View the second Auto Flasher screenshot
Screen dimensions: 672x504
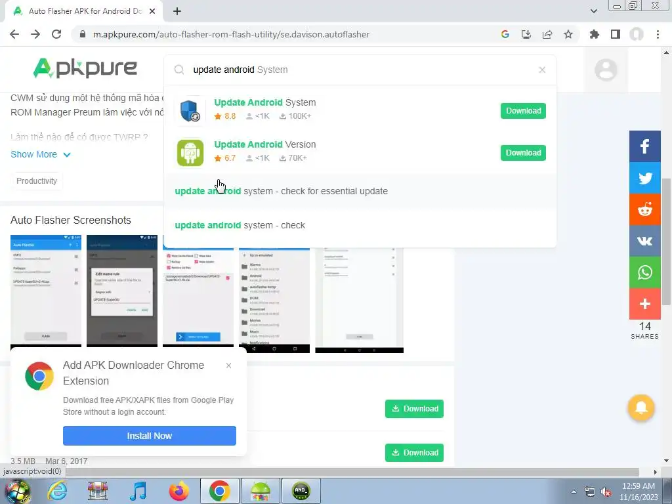[121, 291]
